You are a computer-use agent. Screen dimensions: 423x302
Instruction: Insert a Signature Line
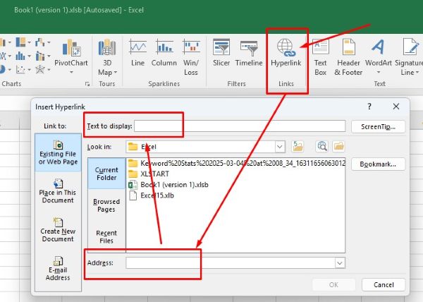coord(409,57)
